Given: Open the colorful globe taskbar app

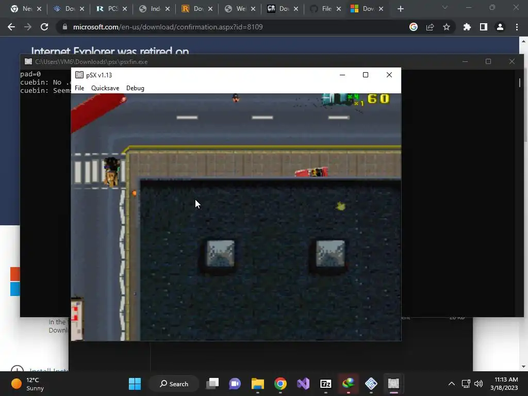Looking at the screenshot, I should pos(348,384).
